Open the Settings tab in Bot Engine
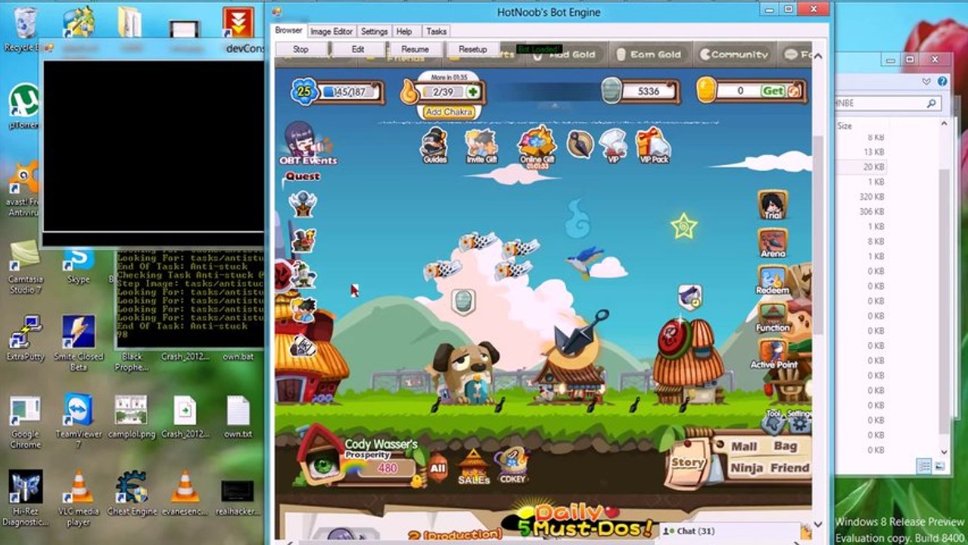The height and width of the screenshot is (545, 968). tap(374, 32)
